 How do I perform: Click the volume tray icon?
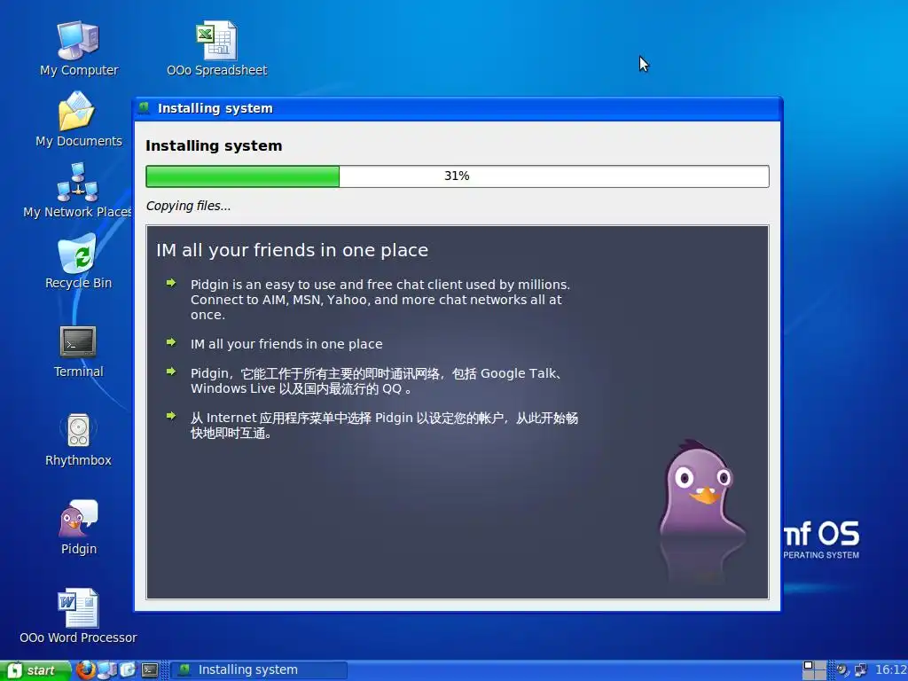click(842, 670)
